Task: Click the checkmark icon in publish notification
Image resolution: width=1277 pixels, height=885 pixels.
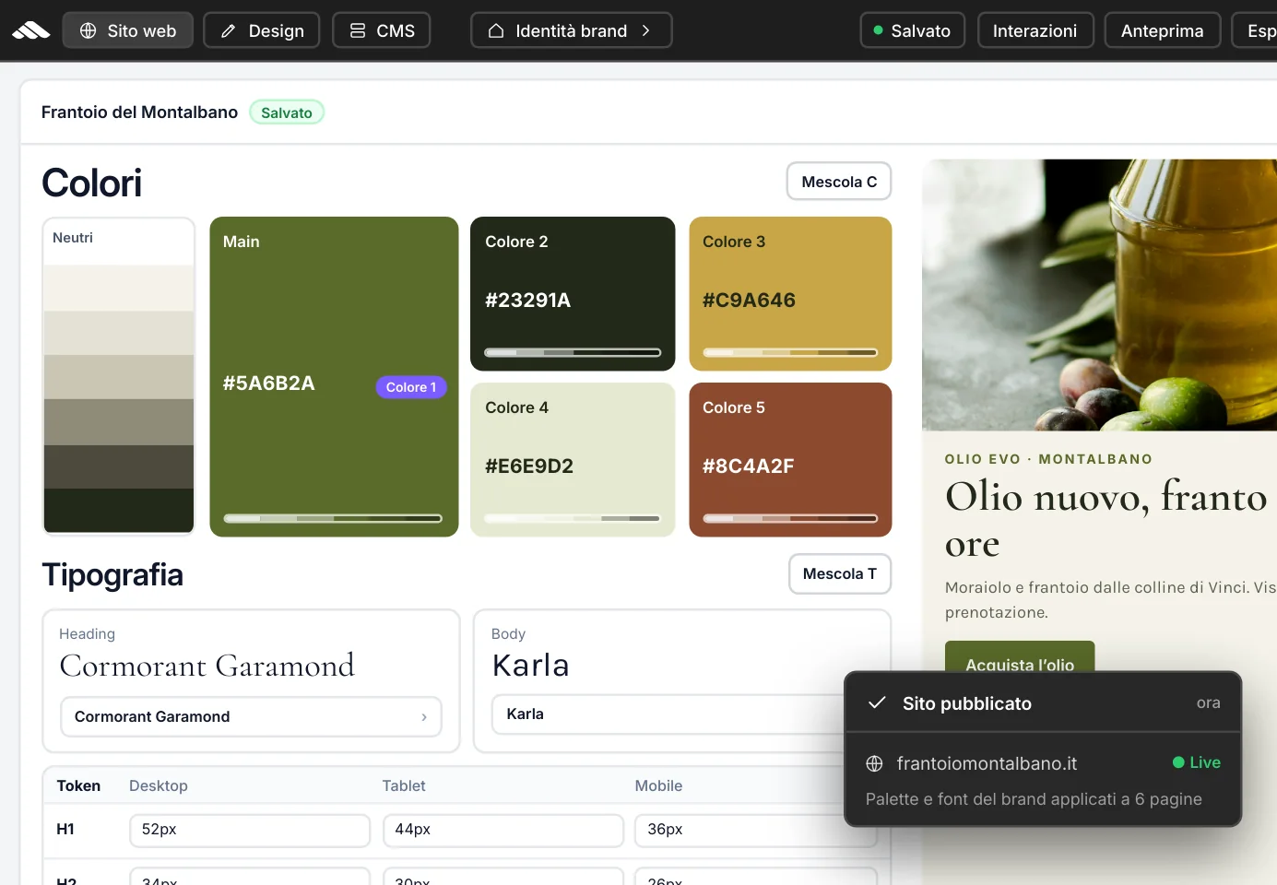Action: click(x=878, y=702)
